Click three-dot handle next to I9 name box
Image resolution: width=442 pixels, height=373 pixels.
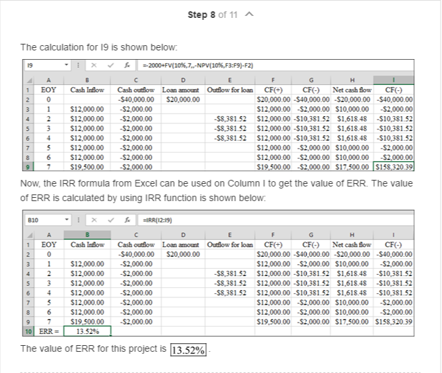(x=78, y=65)
